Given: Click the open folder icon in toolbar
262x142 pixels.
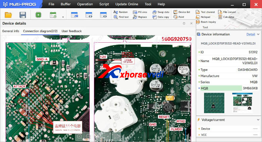Looking at the screenshot, I should (8, 15).
